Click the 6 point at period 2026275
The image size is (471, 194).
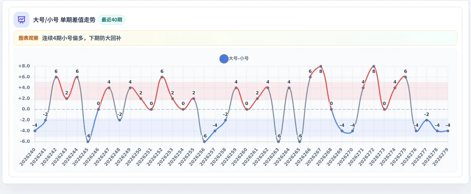(406, 77)
